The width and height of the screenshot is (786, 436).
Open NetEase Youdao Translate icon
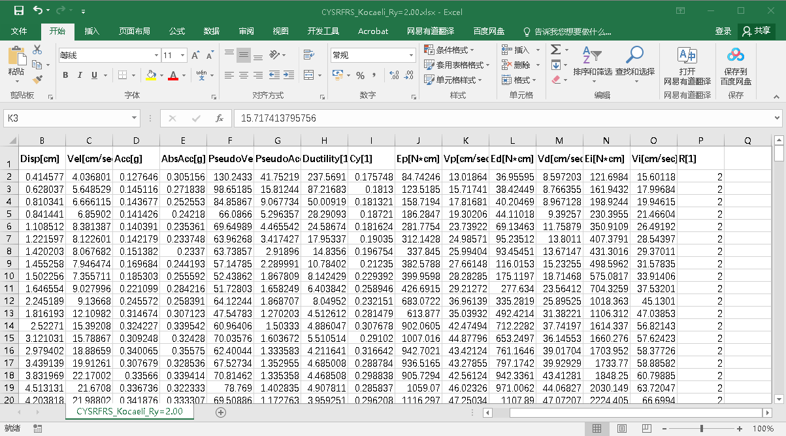[687, 62]
